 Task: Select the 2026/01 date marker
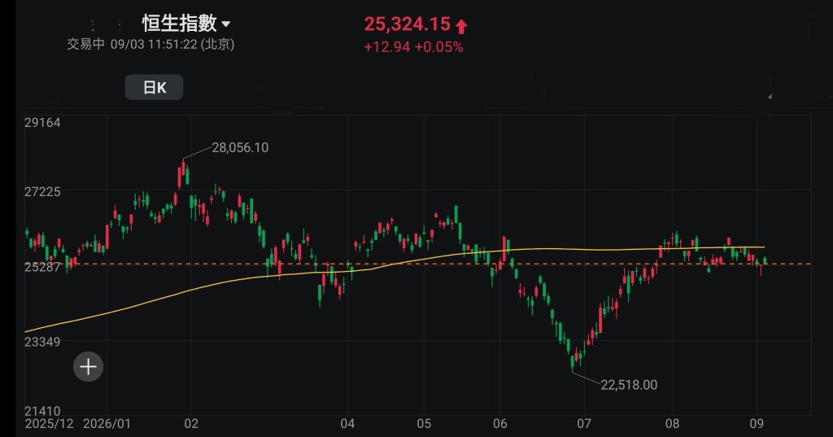107,424
